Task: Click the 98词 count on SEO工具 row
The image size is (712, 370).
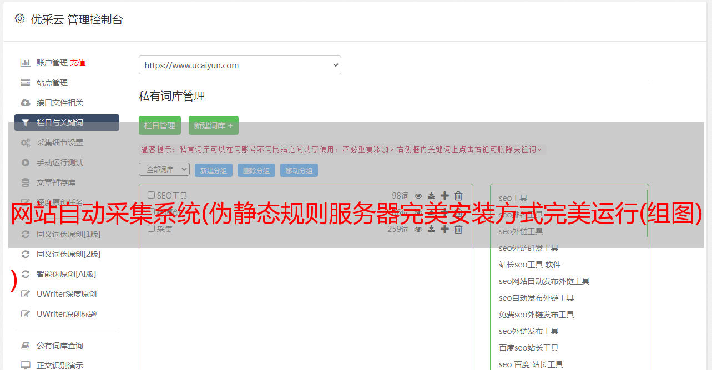Action: [400, 196]
